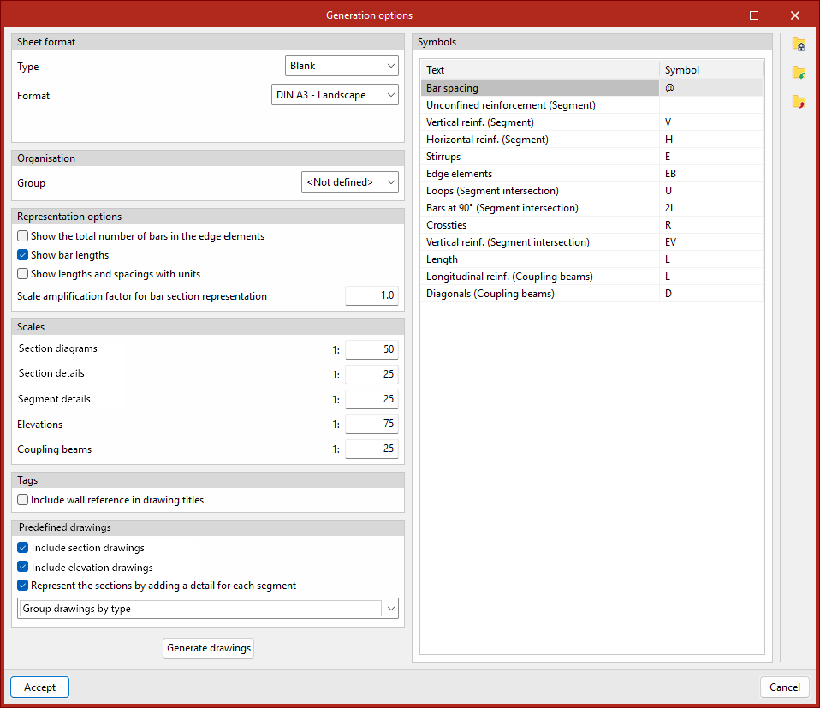820x708 pixels.
Task: Edit the Coupling beams scale field
Action: click(x=371, y=449)
